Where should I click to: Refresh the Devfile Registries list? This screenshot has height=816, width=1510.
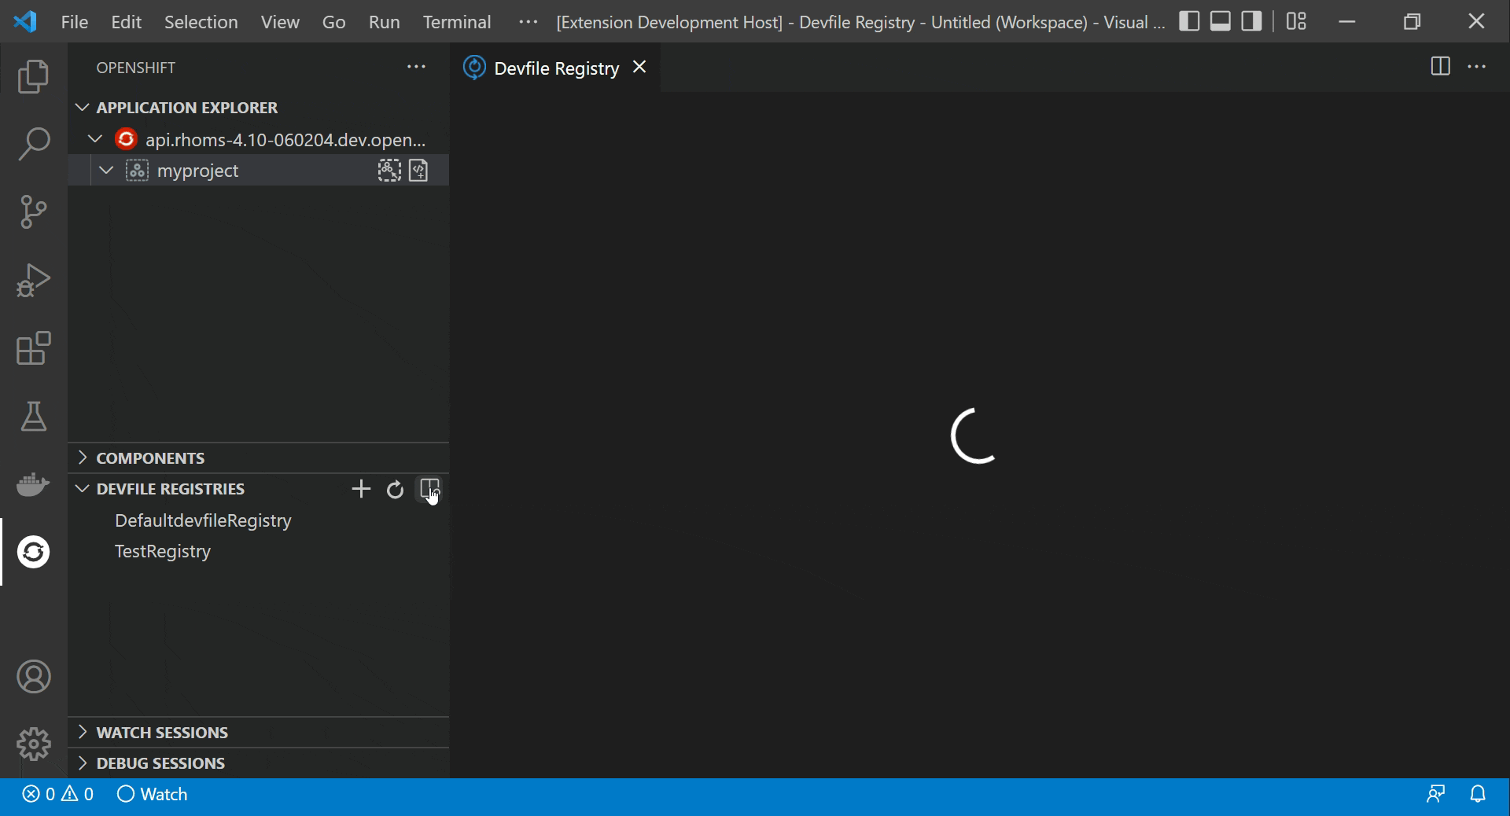(x=394, y=489)
